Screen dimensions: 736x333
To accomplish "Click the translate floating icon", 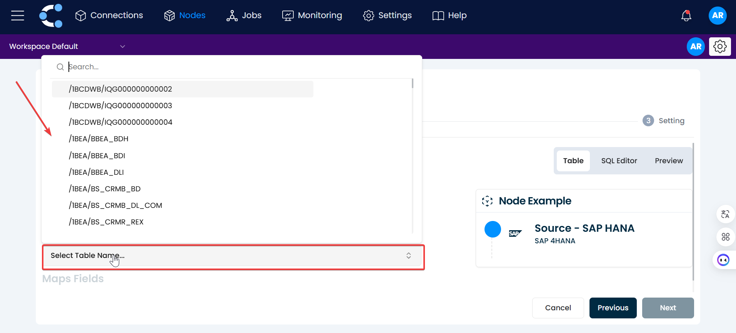I will tap(725, 214).
